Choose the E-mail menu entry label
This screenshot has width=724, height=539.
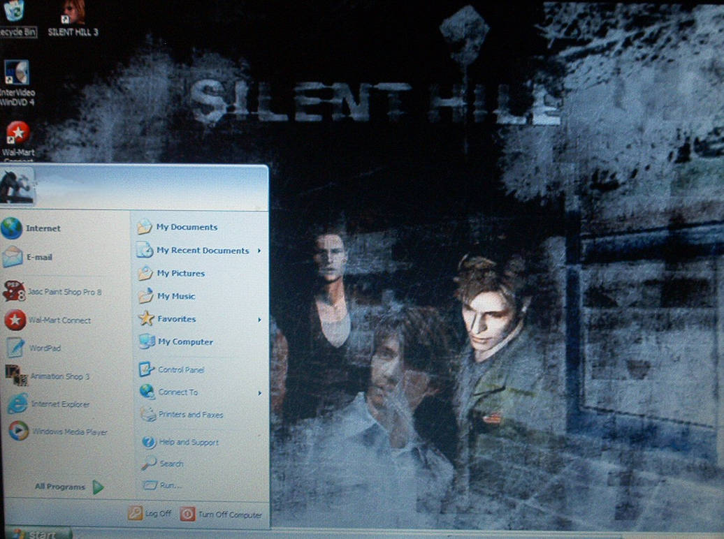coord(39,257)
